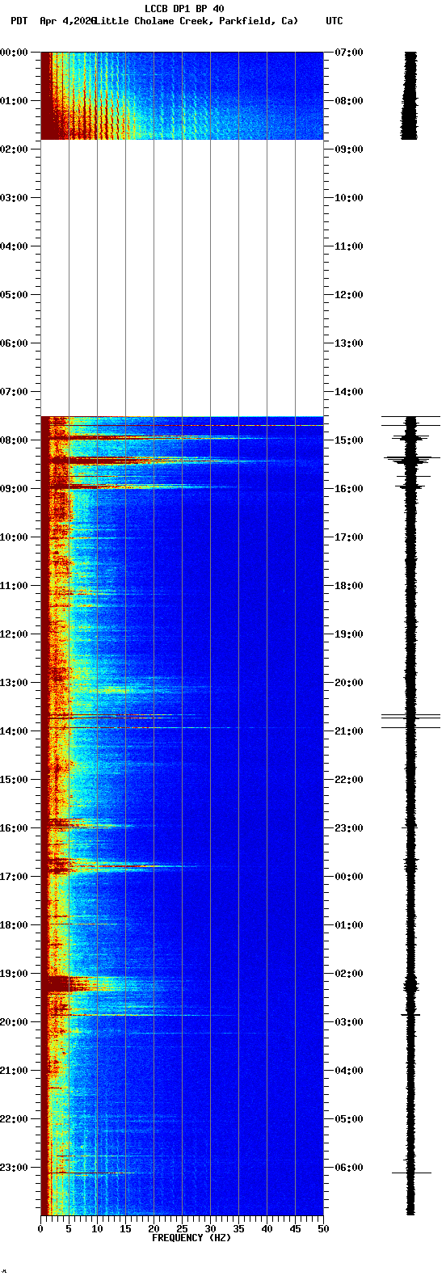Click the '35' frequency axis tick label
The width and height of the screenshot is (446, 1280).
click(238, 1229)
